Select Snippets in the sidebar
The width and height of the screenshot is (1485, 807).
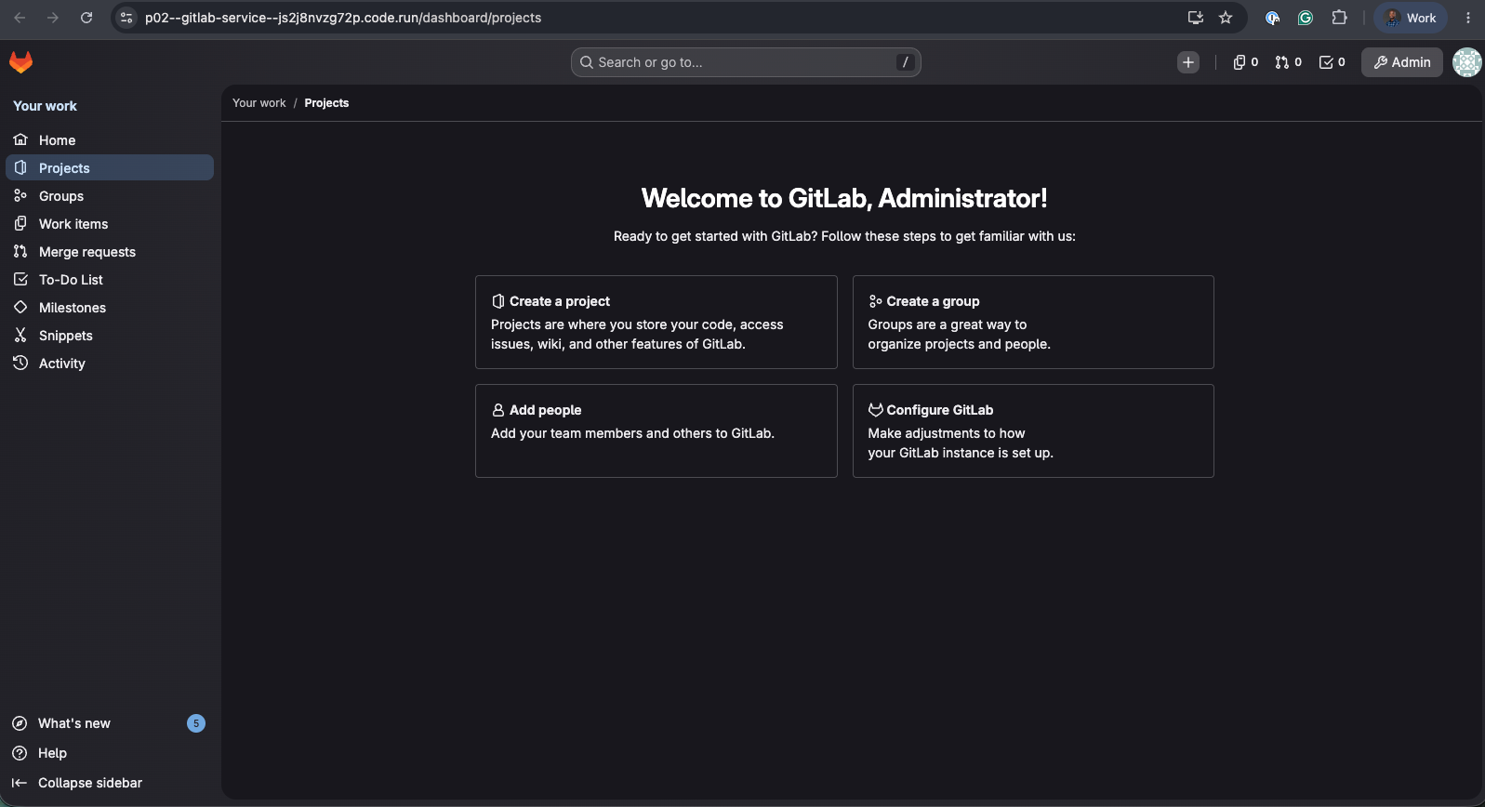coord(110,335)
